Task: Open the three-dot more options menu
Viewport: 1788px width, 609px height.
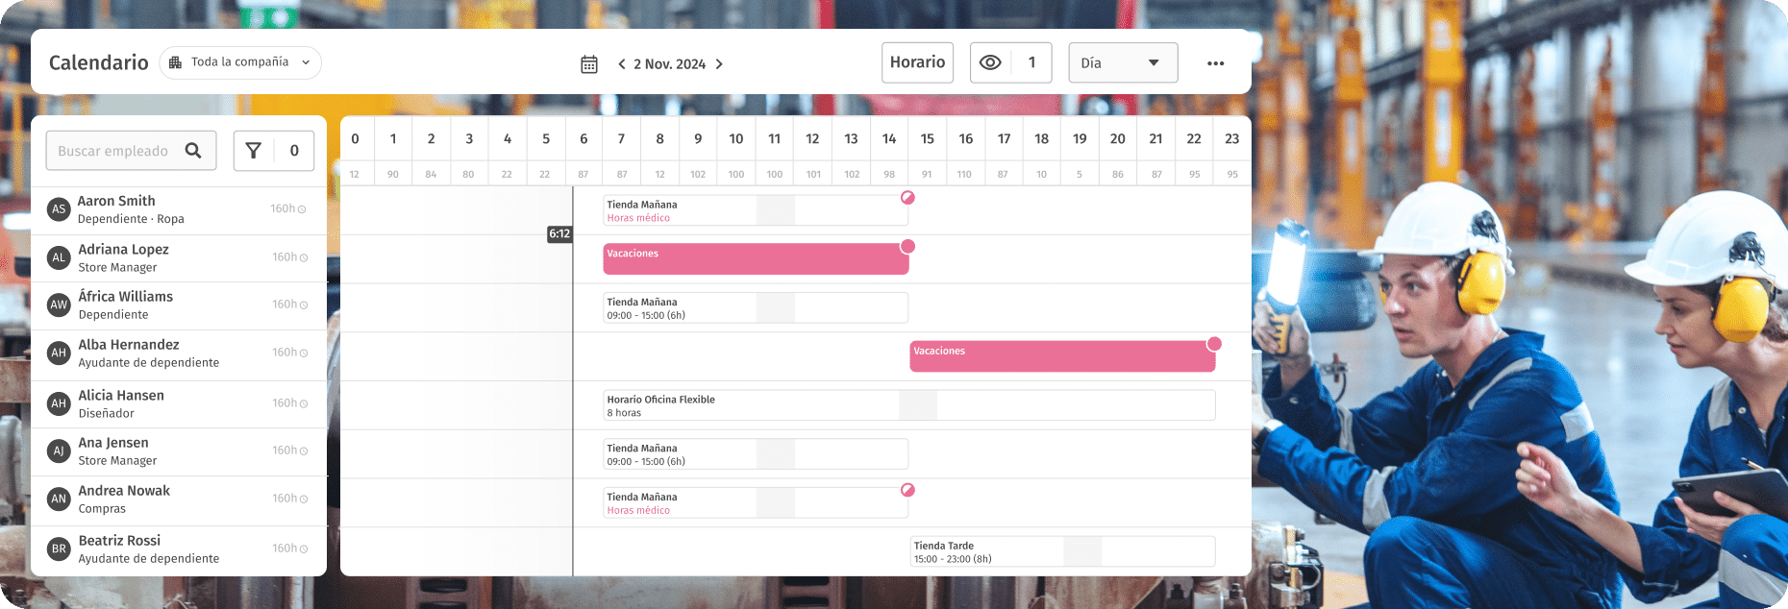Action: 1215,63
